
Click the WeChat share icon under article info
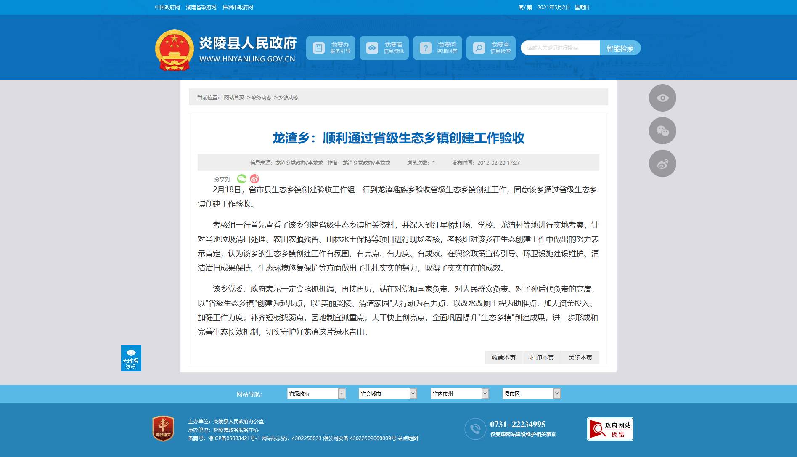click(x=241, y=179)
